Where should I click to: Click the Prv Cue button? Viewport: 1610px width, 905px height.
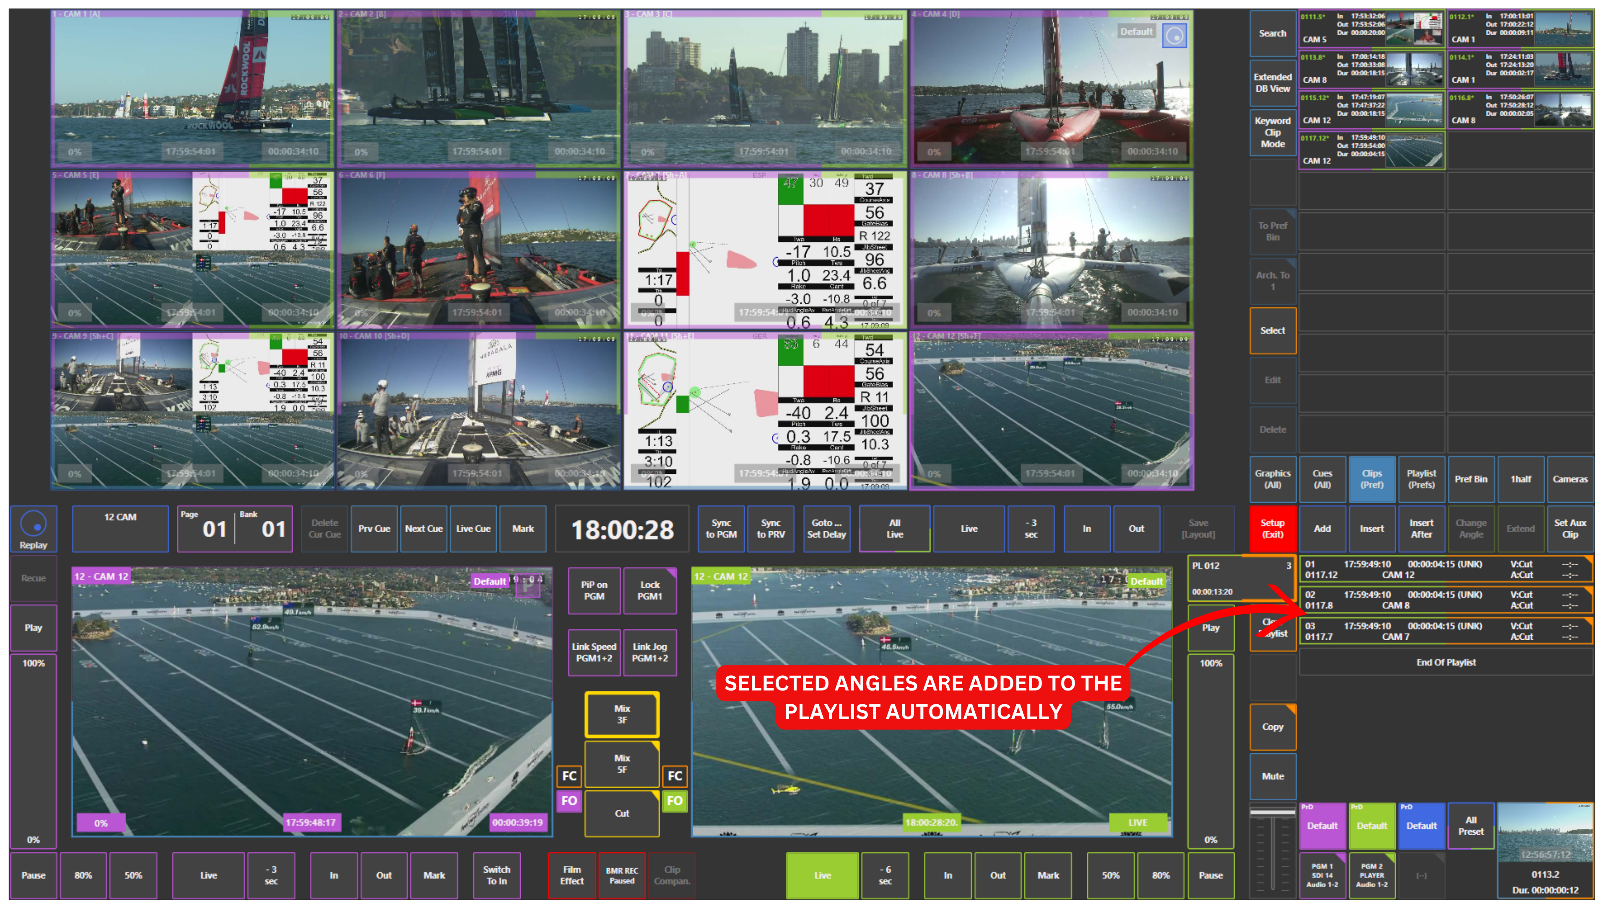pos(374,528)
